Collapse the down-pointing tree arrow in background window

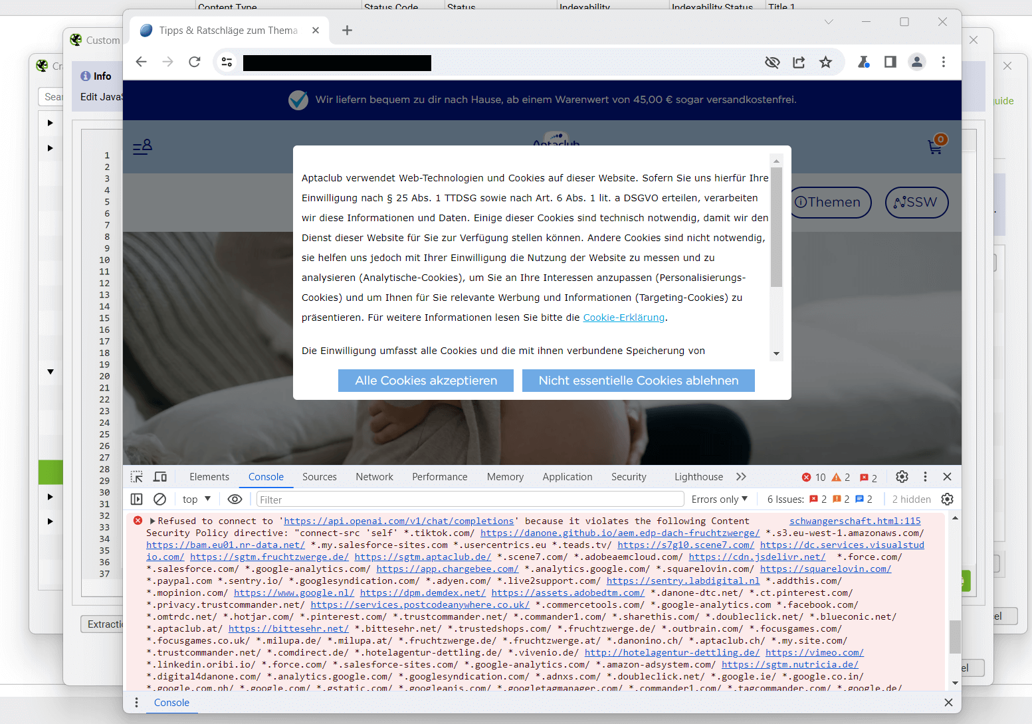click(x=51, y=372)
